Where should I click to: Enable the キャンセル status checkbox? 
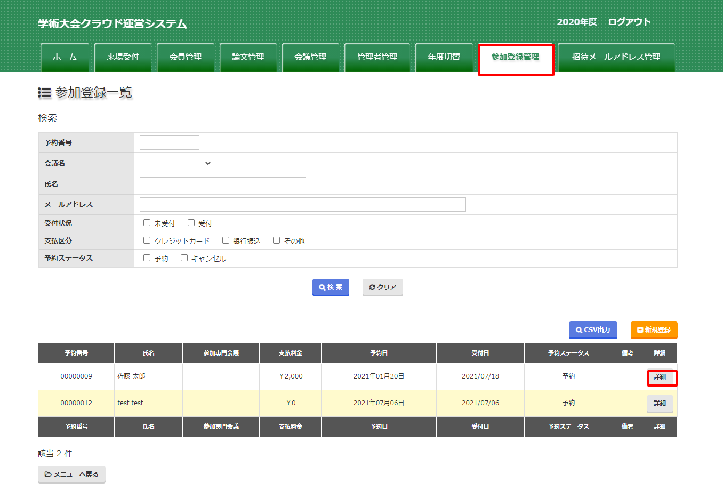(184, 258)
